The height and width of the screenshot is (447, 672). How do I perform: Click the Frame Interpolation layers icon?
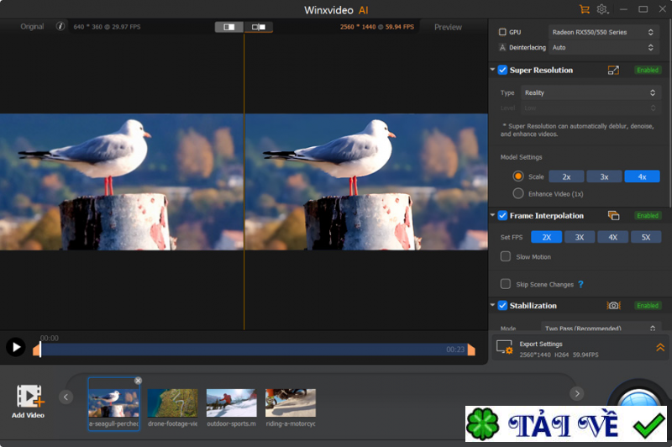(x=613, y=216)
